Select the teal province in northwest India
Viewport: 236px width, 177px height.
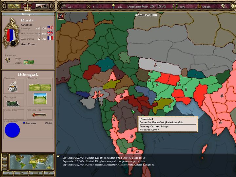105,64
